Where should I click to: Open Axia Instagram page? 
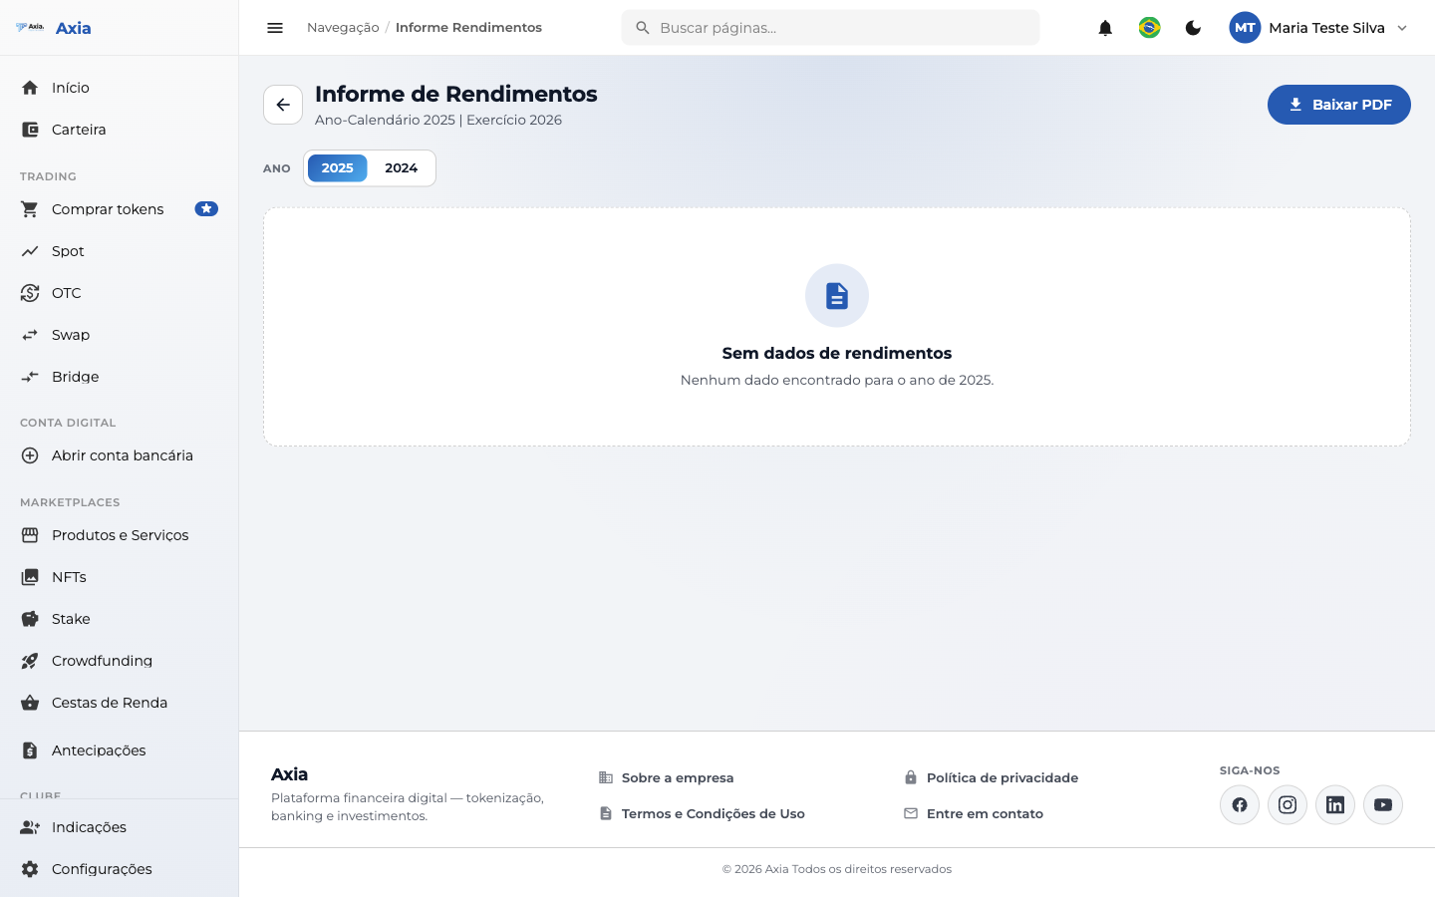[x=1288, y=805]
